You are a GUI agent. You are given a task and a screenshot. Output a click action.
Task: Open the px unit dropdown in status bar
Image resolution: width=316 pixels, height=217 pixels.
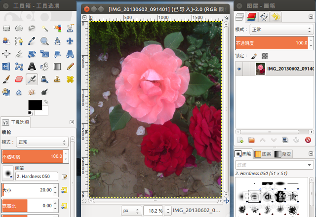[x=131, y=211]
